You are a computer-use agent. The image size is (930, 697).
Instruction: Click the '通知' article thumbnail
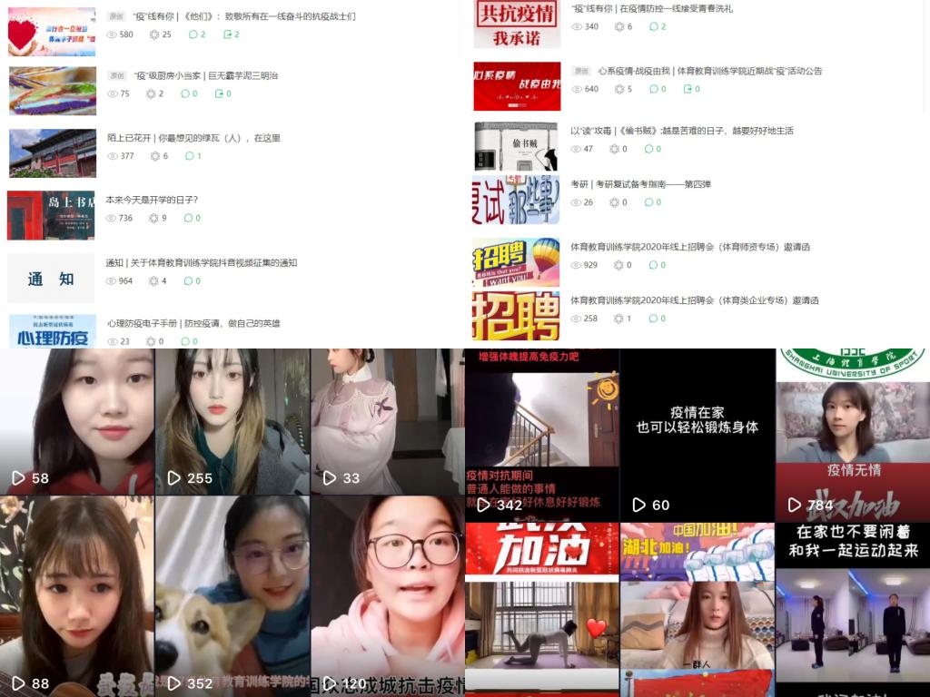click(x=51, y=279)
